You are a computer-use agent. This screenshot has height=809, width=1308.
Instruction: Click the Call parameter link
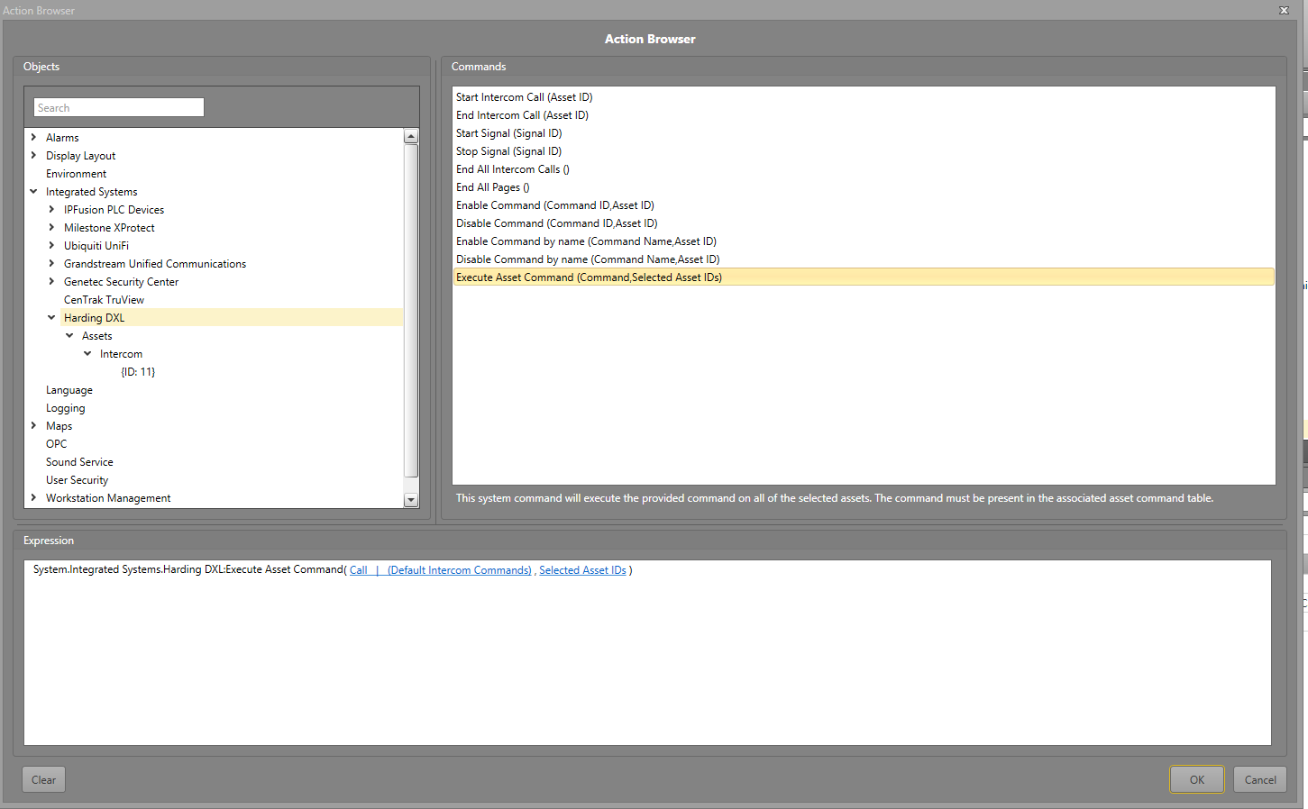[x=359, y=570]
